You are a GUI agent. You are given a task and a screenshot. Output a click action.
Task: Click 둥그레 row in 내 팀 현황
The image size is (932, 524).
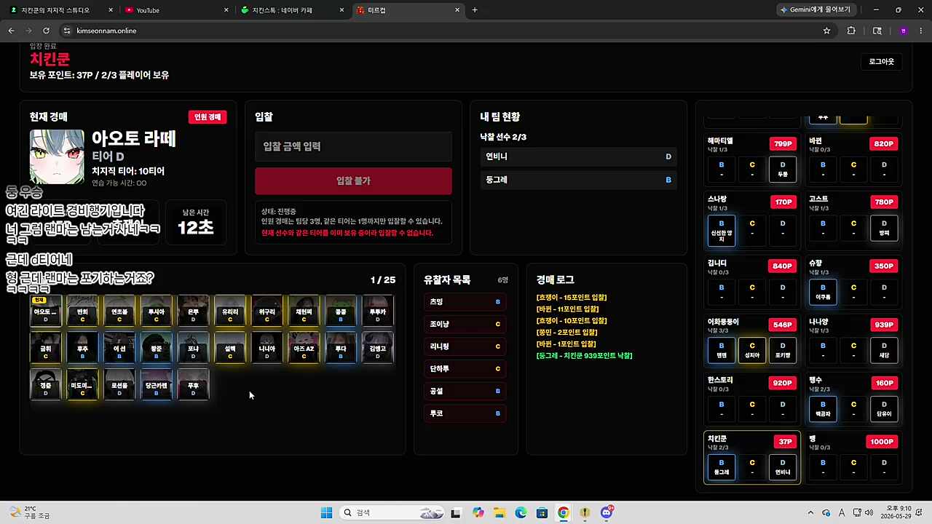pos(578,180)
